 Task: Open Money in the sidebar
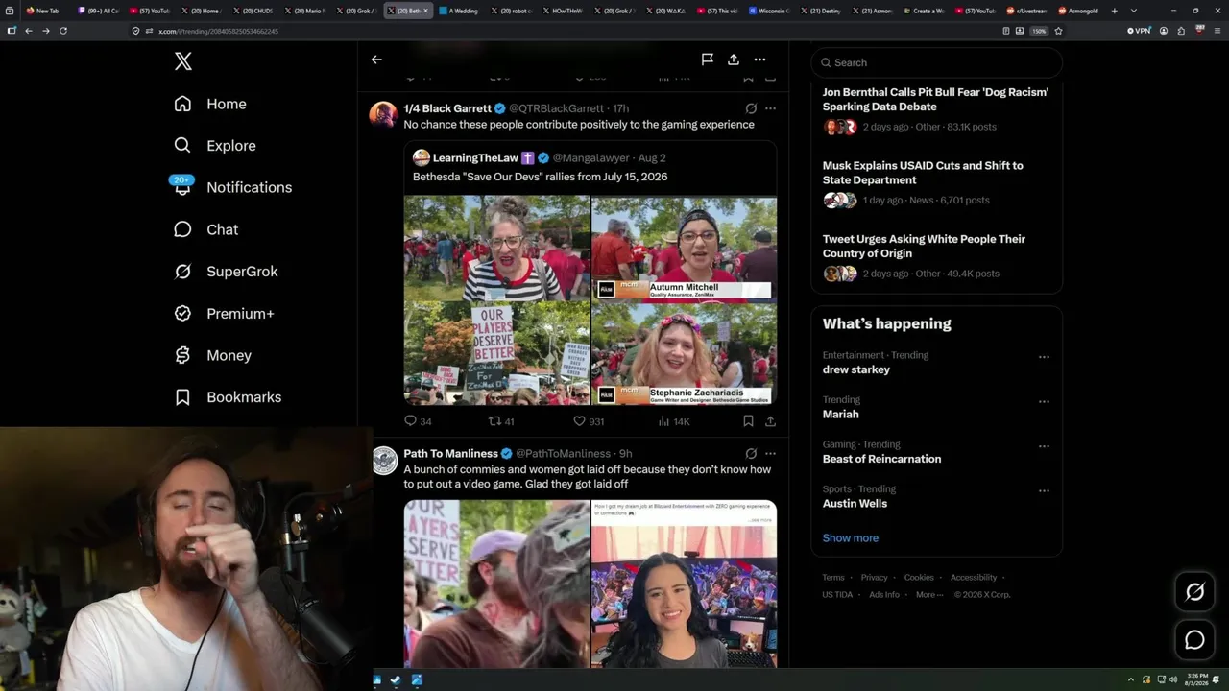pos(212,355)
